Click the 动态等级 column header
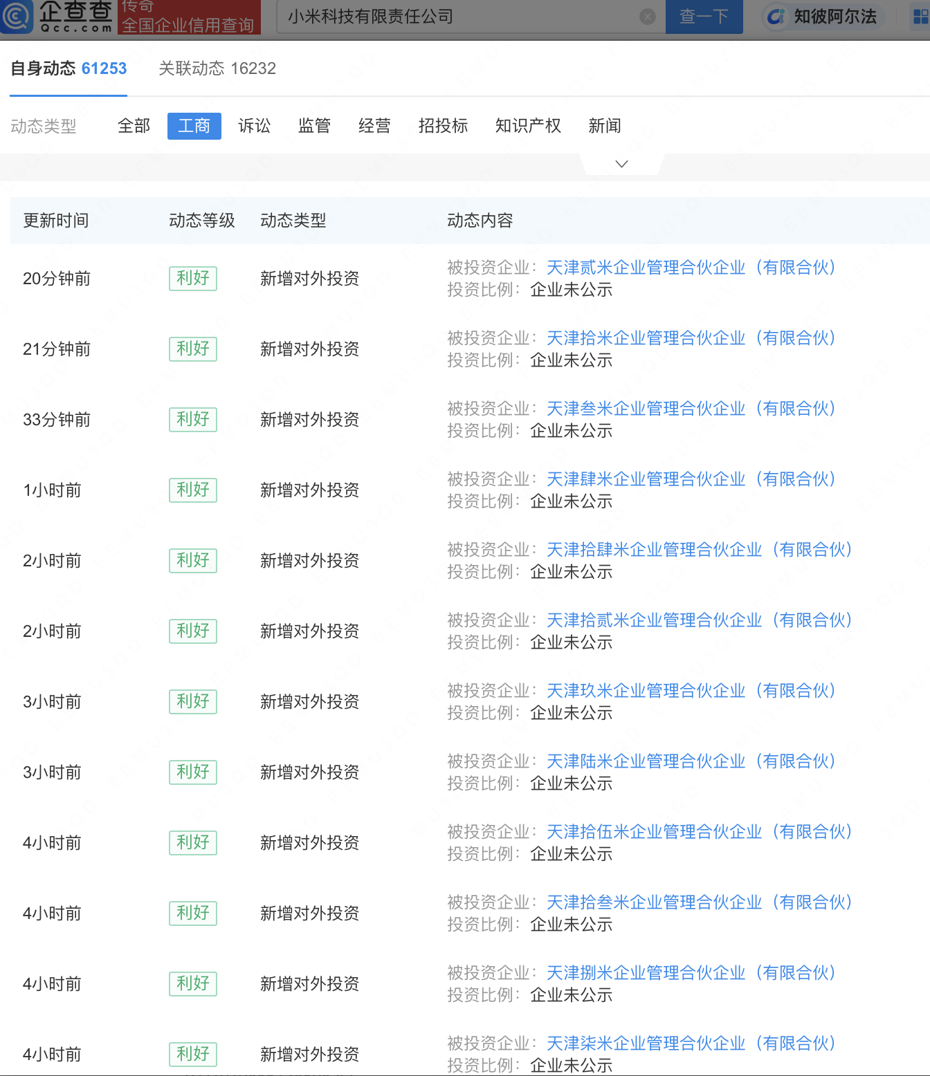 click(202, 221)
